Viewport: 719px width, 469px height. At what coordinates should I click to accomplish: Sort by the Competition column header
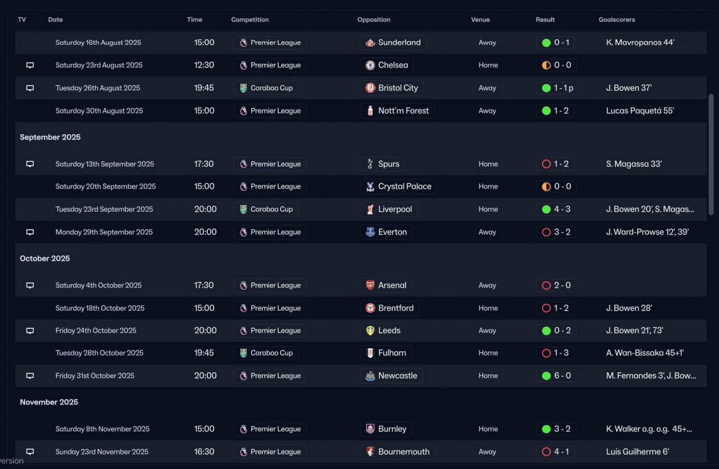250,20
